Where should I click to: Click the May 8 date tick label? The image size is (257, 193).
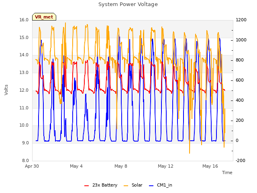(121, 166)
